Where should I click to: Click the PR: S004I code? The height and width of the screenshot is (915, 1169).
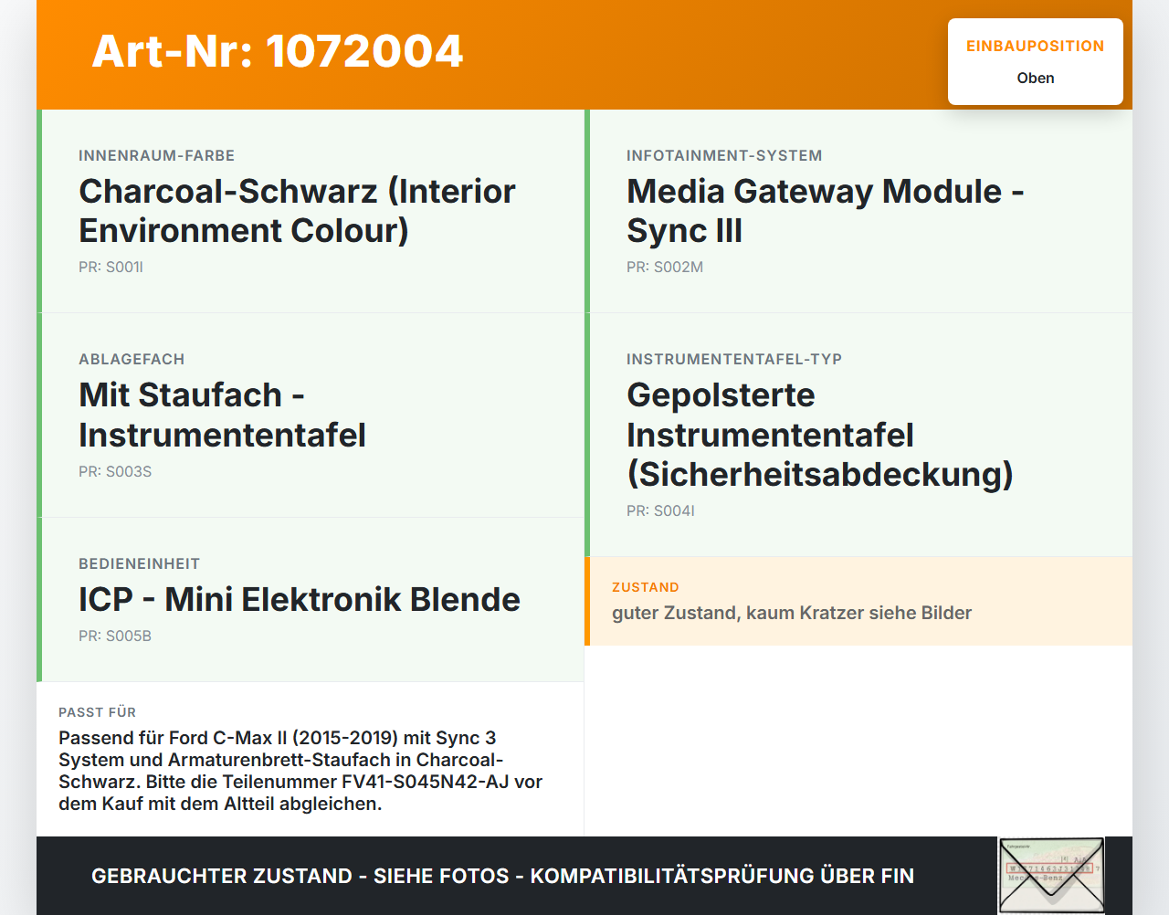click(660, 511)
